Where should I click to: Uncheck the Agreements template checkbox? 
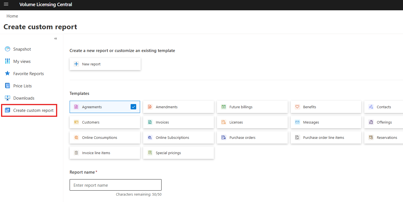[133, 107]
